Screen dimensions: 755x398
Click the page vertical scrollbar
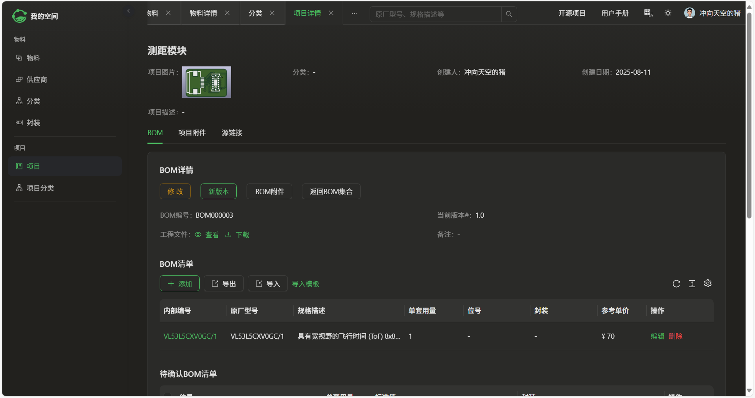pos(749,118)
